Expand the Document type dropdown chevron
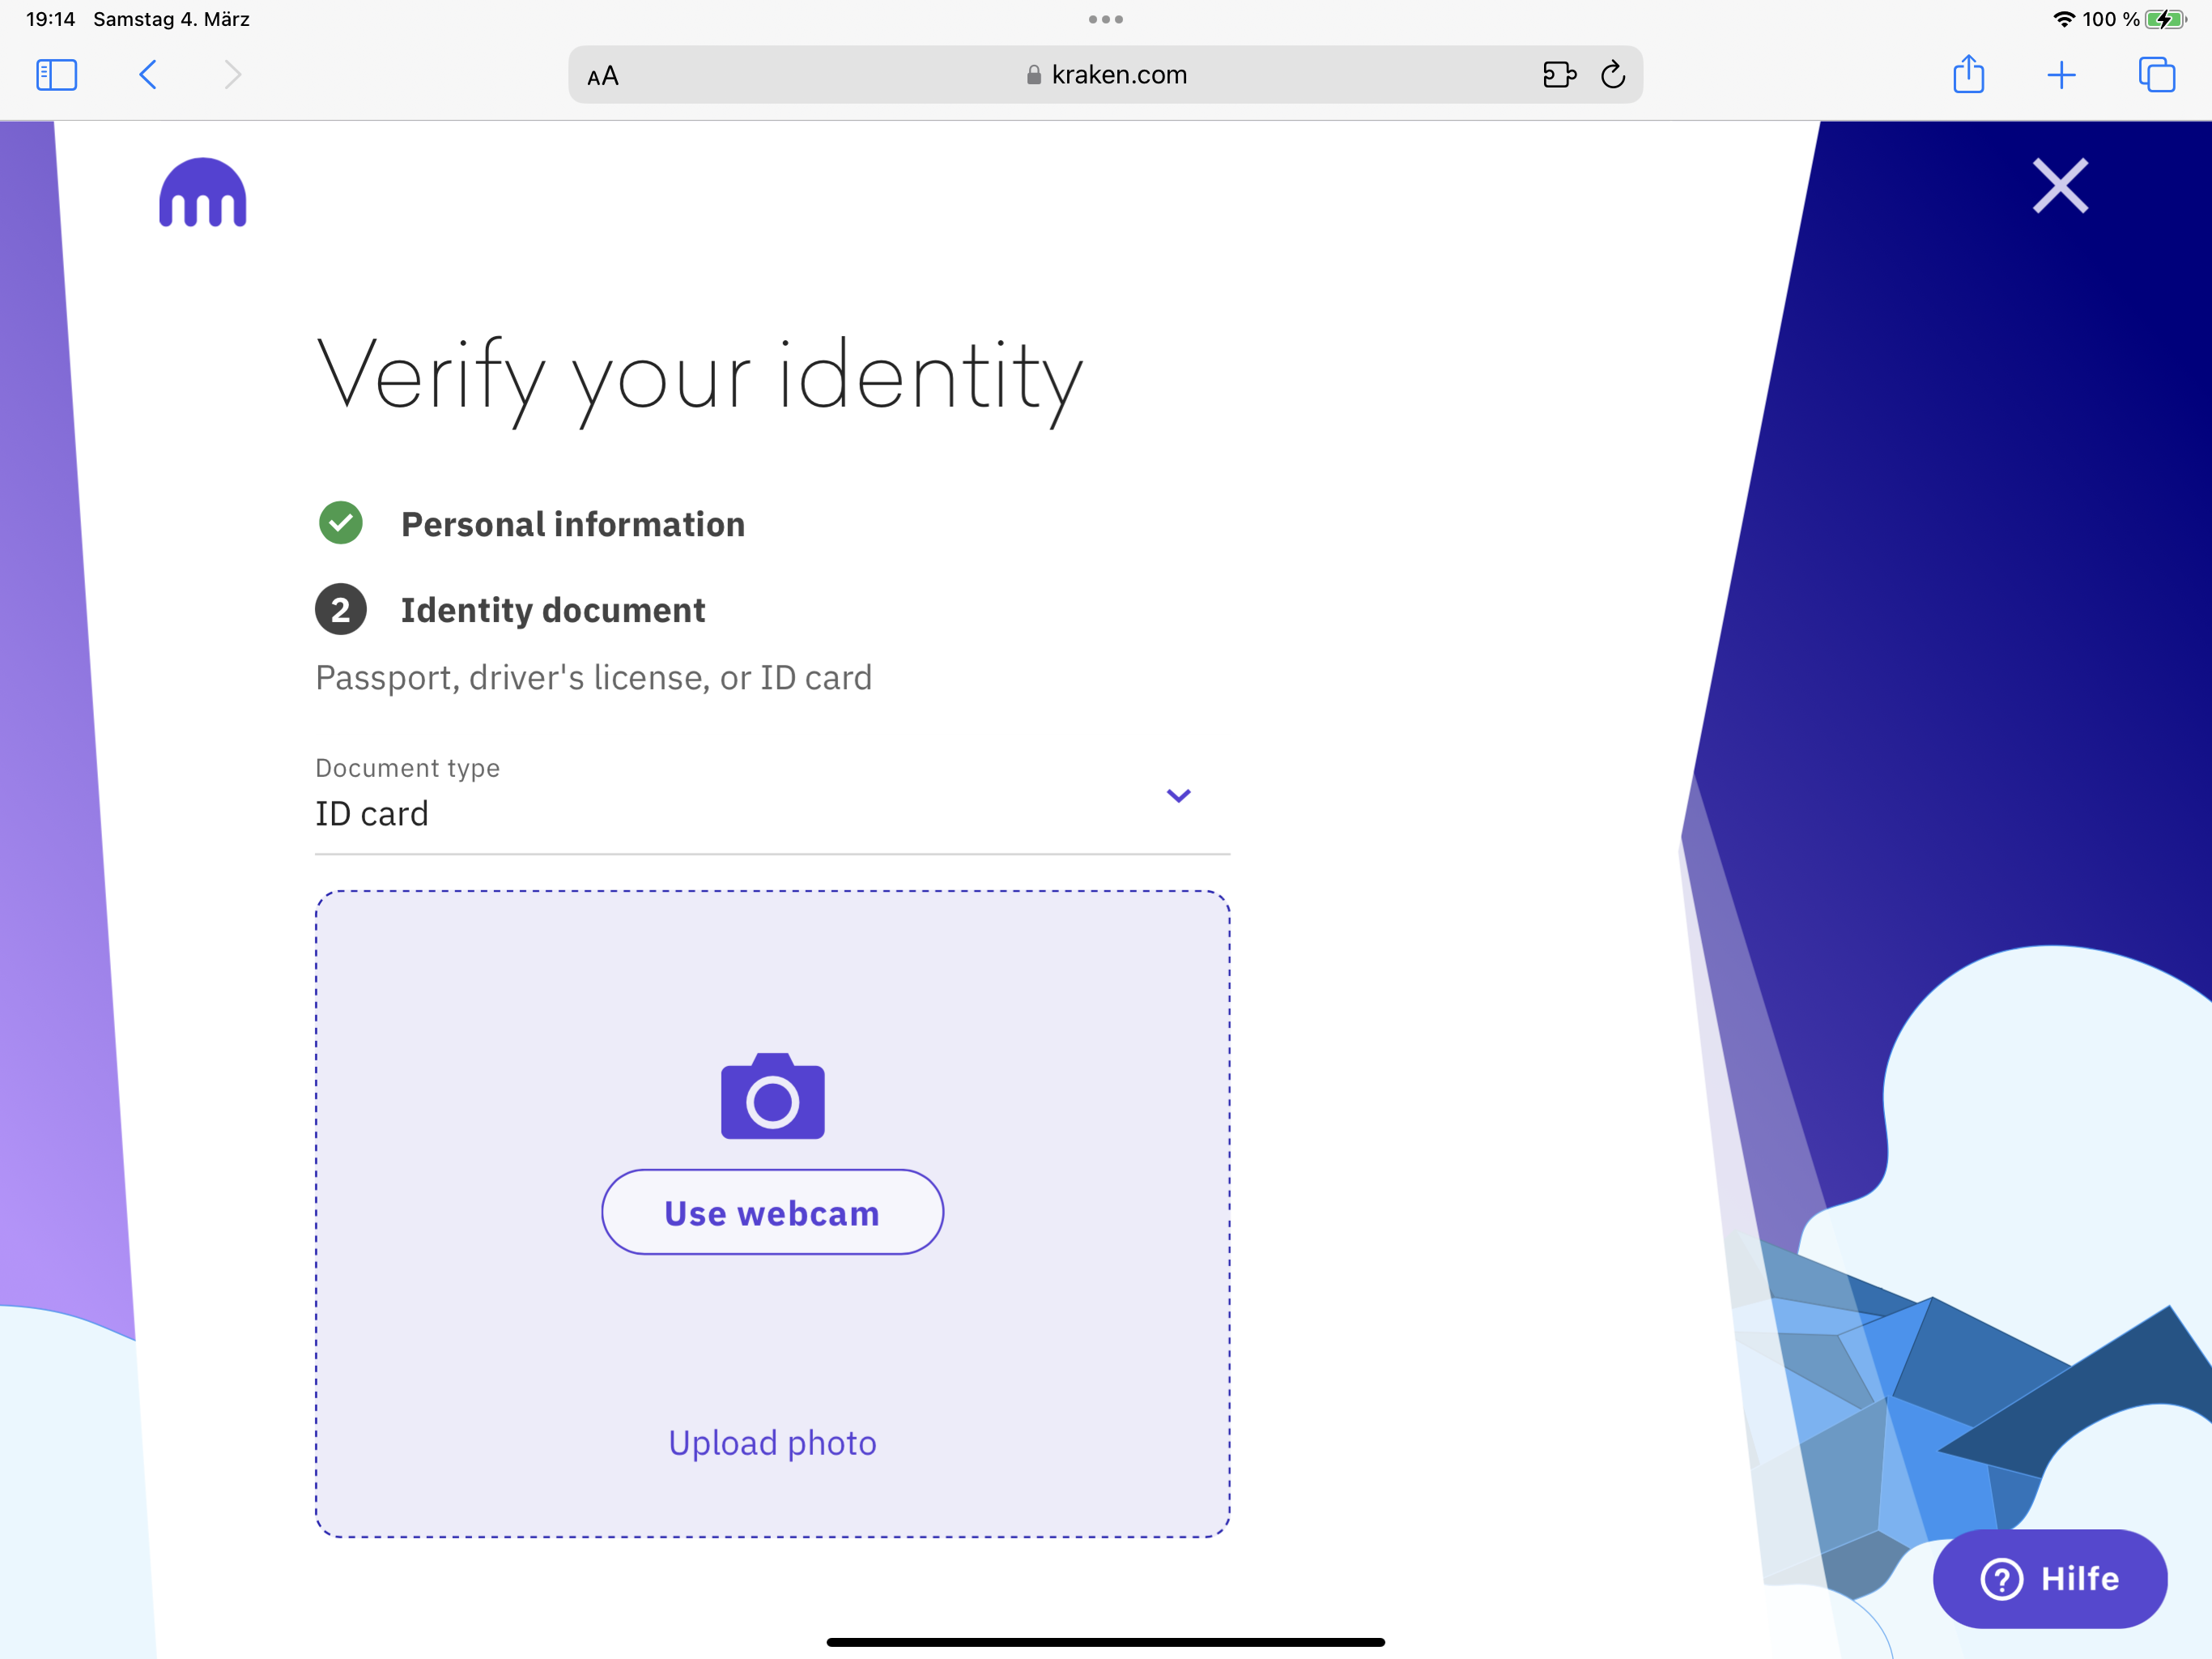The height and width of the screenshot is (1659, 2212). pos(1178,795)
